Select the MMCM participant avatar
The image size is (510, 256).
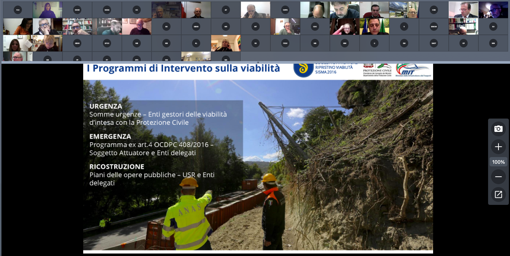click(x=434, y=27)
